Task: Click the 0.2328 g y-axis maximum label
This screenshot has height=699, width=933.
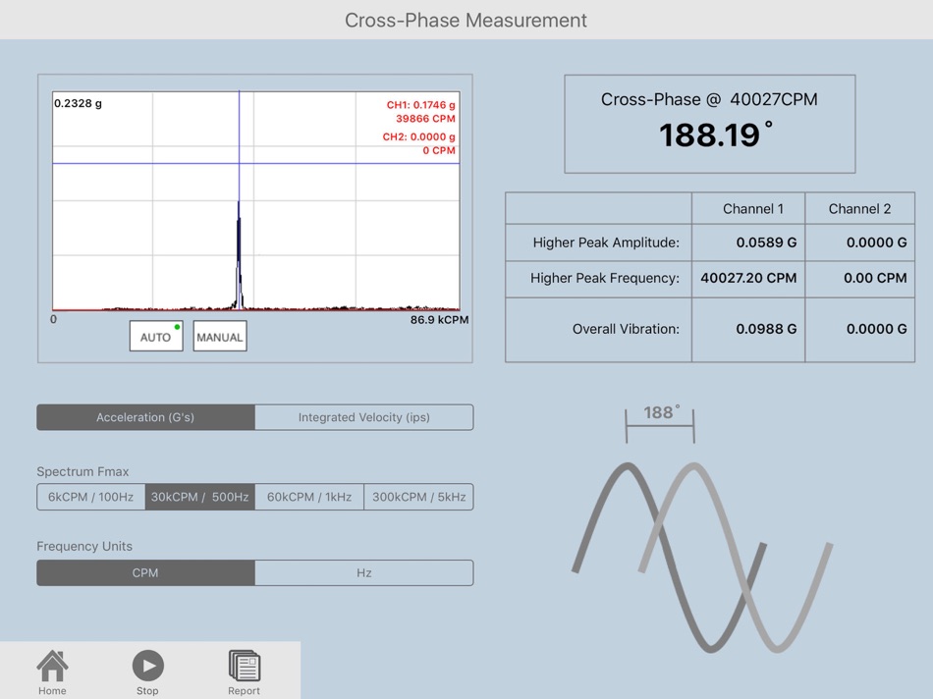Action: click(x=78, y=103)
